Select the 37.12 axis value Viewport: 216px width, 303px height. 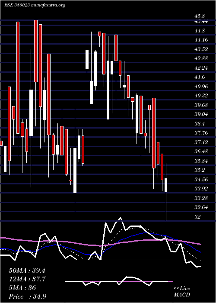click(201, 142)
